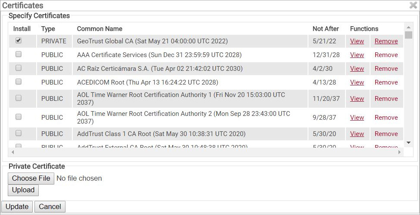Click right arrow of horizontal scrollbar
The width and height of the screenshot is (420, 215).
pos(399,152)
